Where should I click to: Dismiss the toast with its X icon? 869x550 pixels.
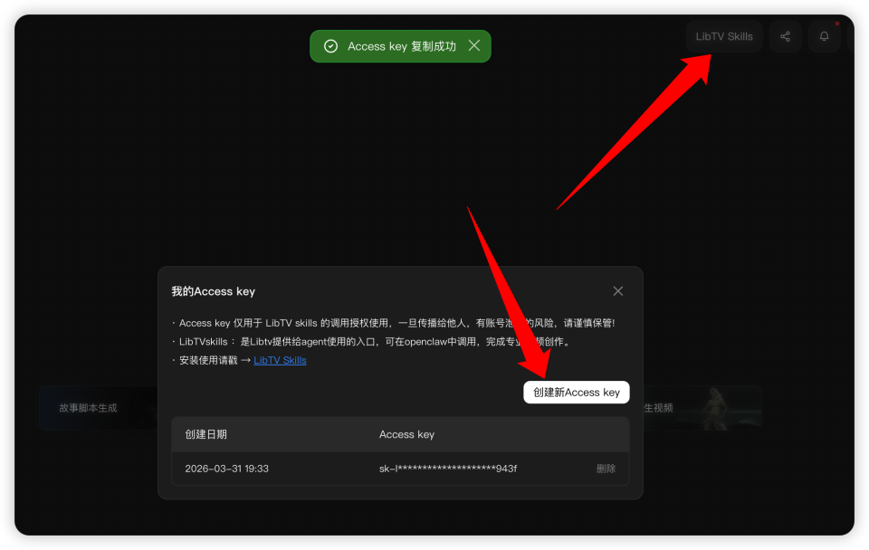pyautogui.click(x=474, y=46)
